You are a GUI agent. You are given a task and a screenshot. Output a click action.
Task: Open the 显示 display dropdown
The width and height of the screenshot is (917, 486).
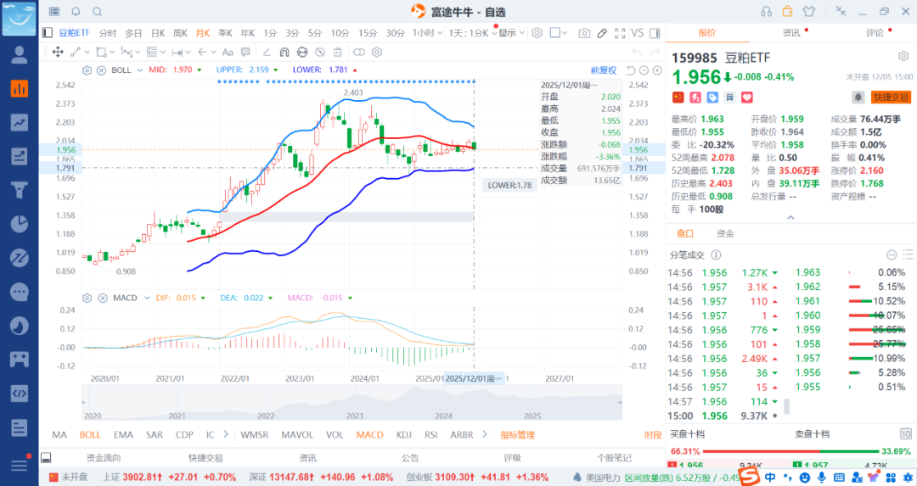pyautogui.click(x=509, y=33)
